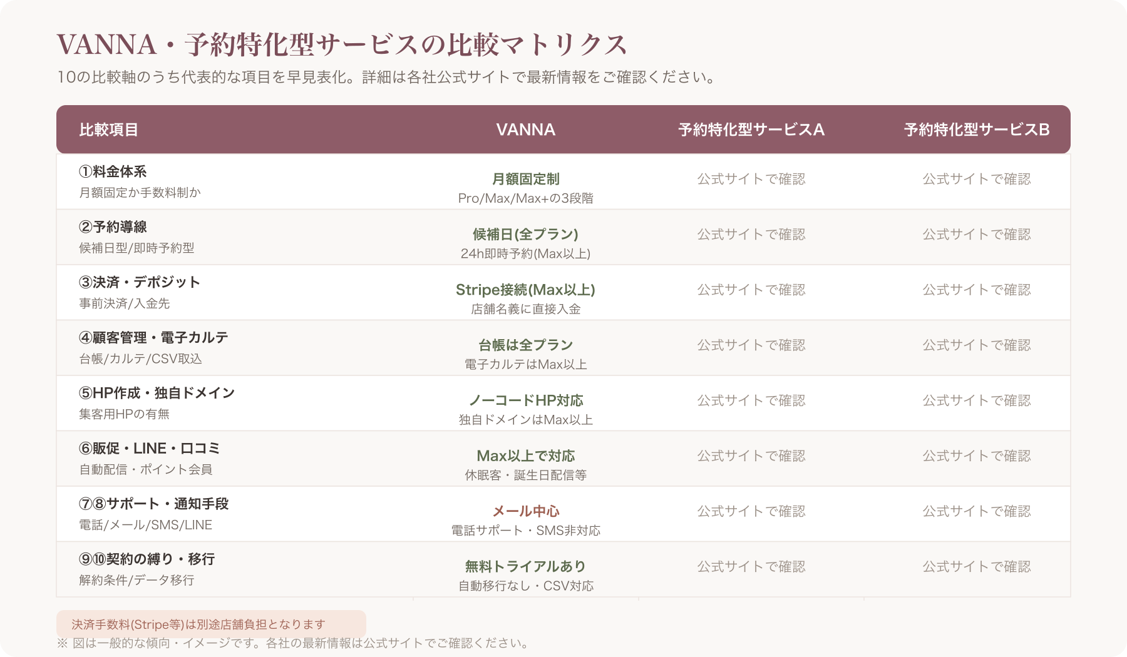This screenshot has height=657, width=1127.
Task: Click Service A '公式サイトで確認' in 販促・LINE row
Action: [751, 456]
